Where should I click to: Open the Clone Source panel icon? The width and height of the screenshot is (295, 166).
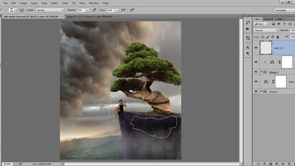(x=248, y=38)
